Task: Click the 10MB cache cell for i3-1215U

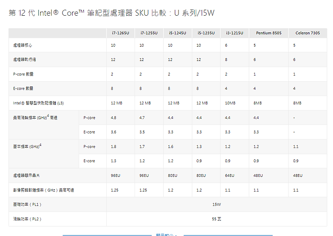Action: pos(230,103)
